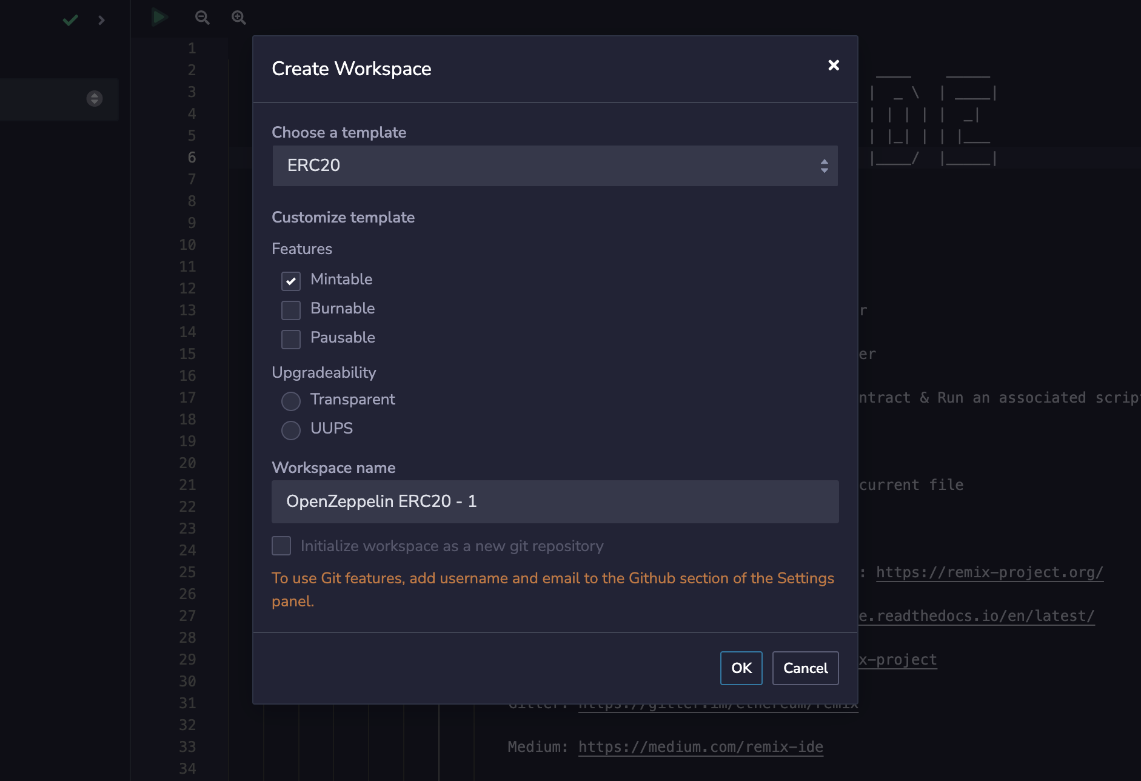1141x781 pixels.
Task: Open the readthedocs.io link in editor
Action: (976, 616)
